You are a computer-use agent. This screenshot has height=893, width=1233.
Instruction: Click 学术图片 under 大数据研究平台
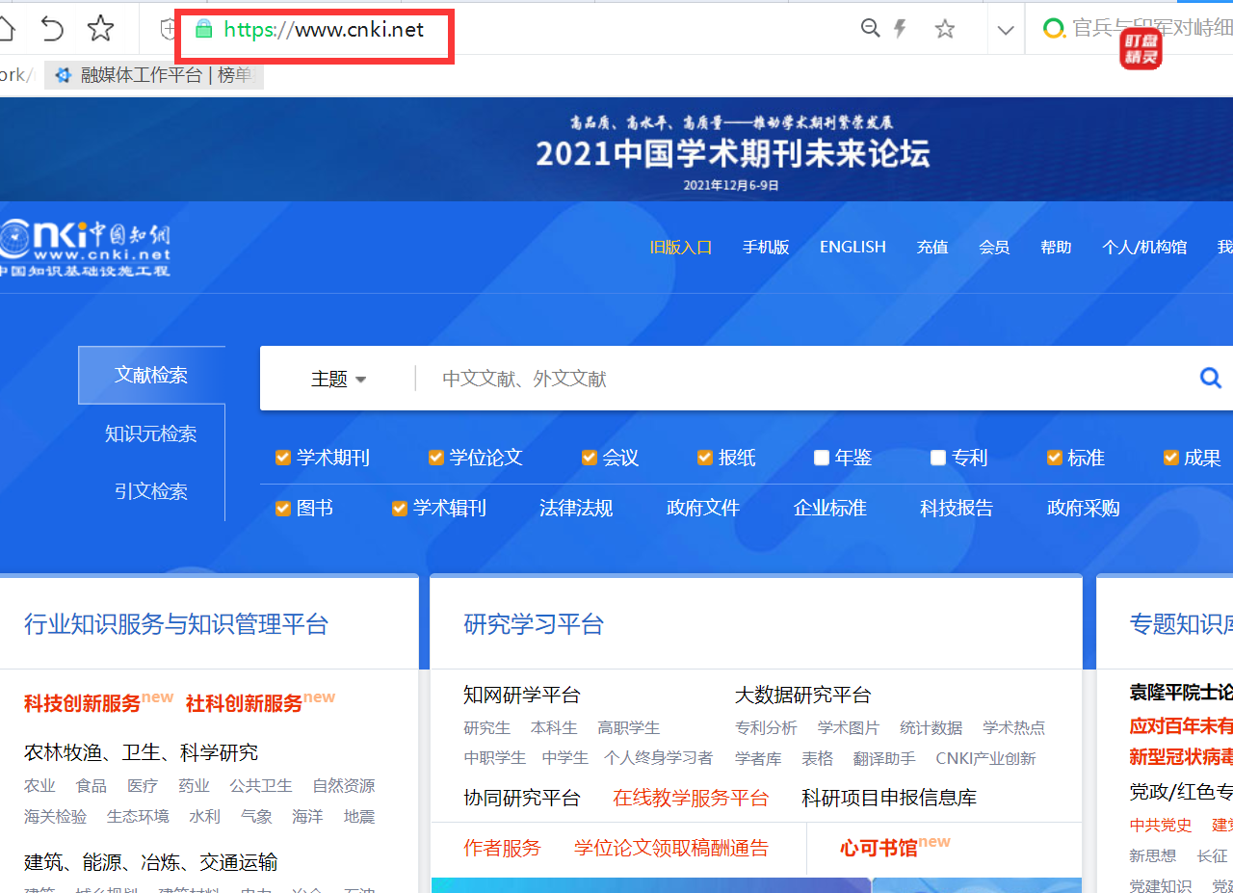[849, 728]
